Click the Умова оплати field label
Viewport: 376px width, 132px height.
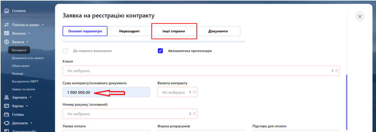click(74, 126)
